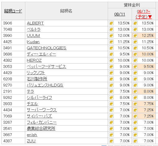Click the 08/17 coin icon for シルバーライフ
Screen dimensions: 158x146
(135, 97)
